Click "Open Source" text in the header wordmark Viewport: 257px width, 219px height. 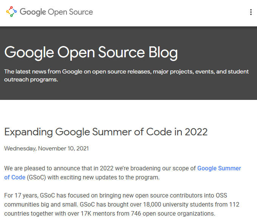(70, 12)
